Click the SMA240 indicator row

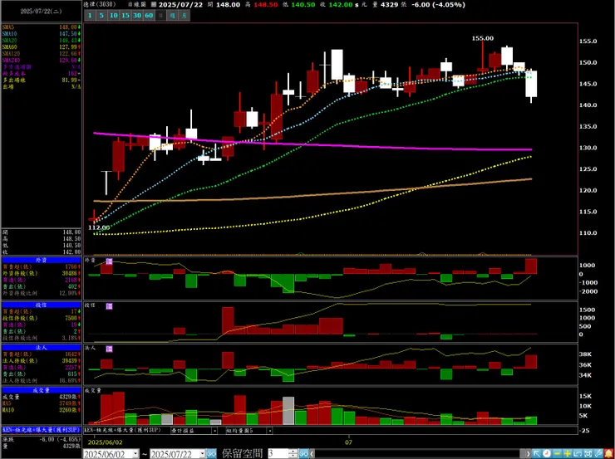[42, 61]
